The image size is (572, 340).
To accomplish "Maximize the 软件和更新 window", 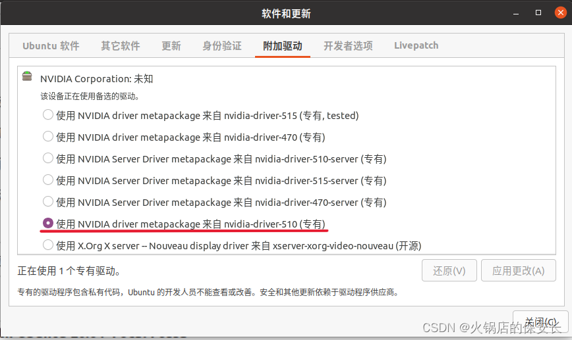I will (538, 12).
